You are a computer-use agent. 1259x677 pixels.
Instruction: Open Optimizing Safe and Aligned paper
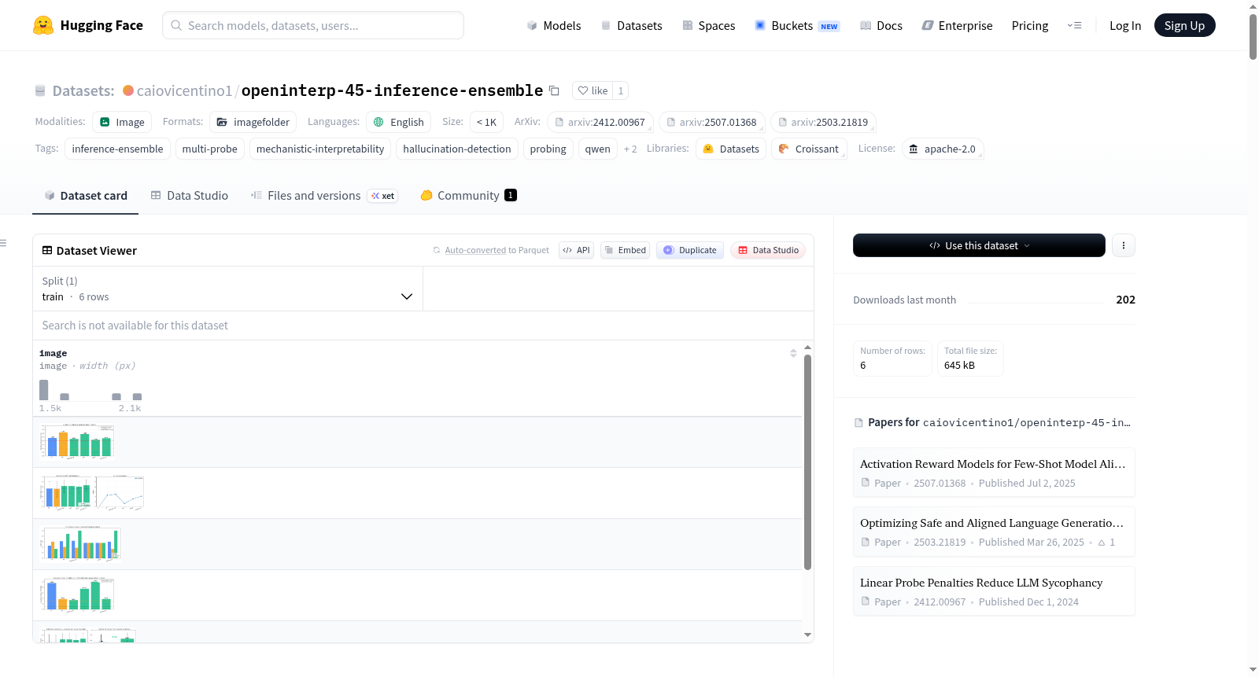coord(994,532)
